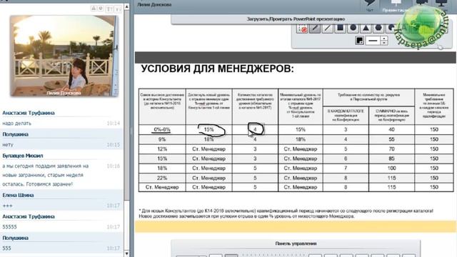This screenshot has height=257, width=457.
Task: Select the hexagon shape tool
Action: (x=378, y=29)
